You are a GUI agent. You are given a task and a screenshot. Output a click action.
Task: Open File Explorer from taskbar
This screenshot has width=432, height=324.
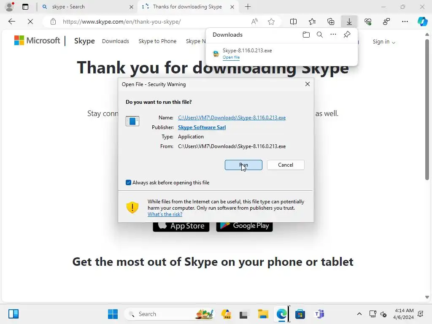point(263,314)
